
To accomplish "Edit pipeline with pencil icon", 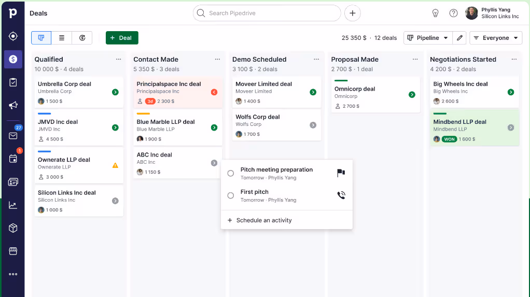I will [x=459, y=38].
